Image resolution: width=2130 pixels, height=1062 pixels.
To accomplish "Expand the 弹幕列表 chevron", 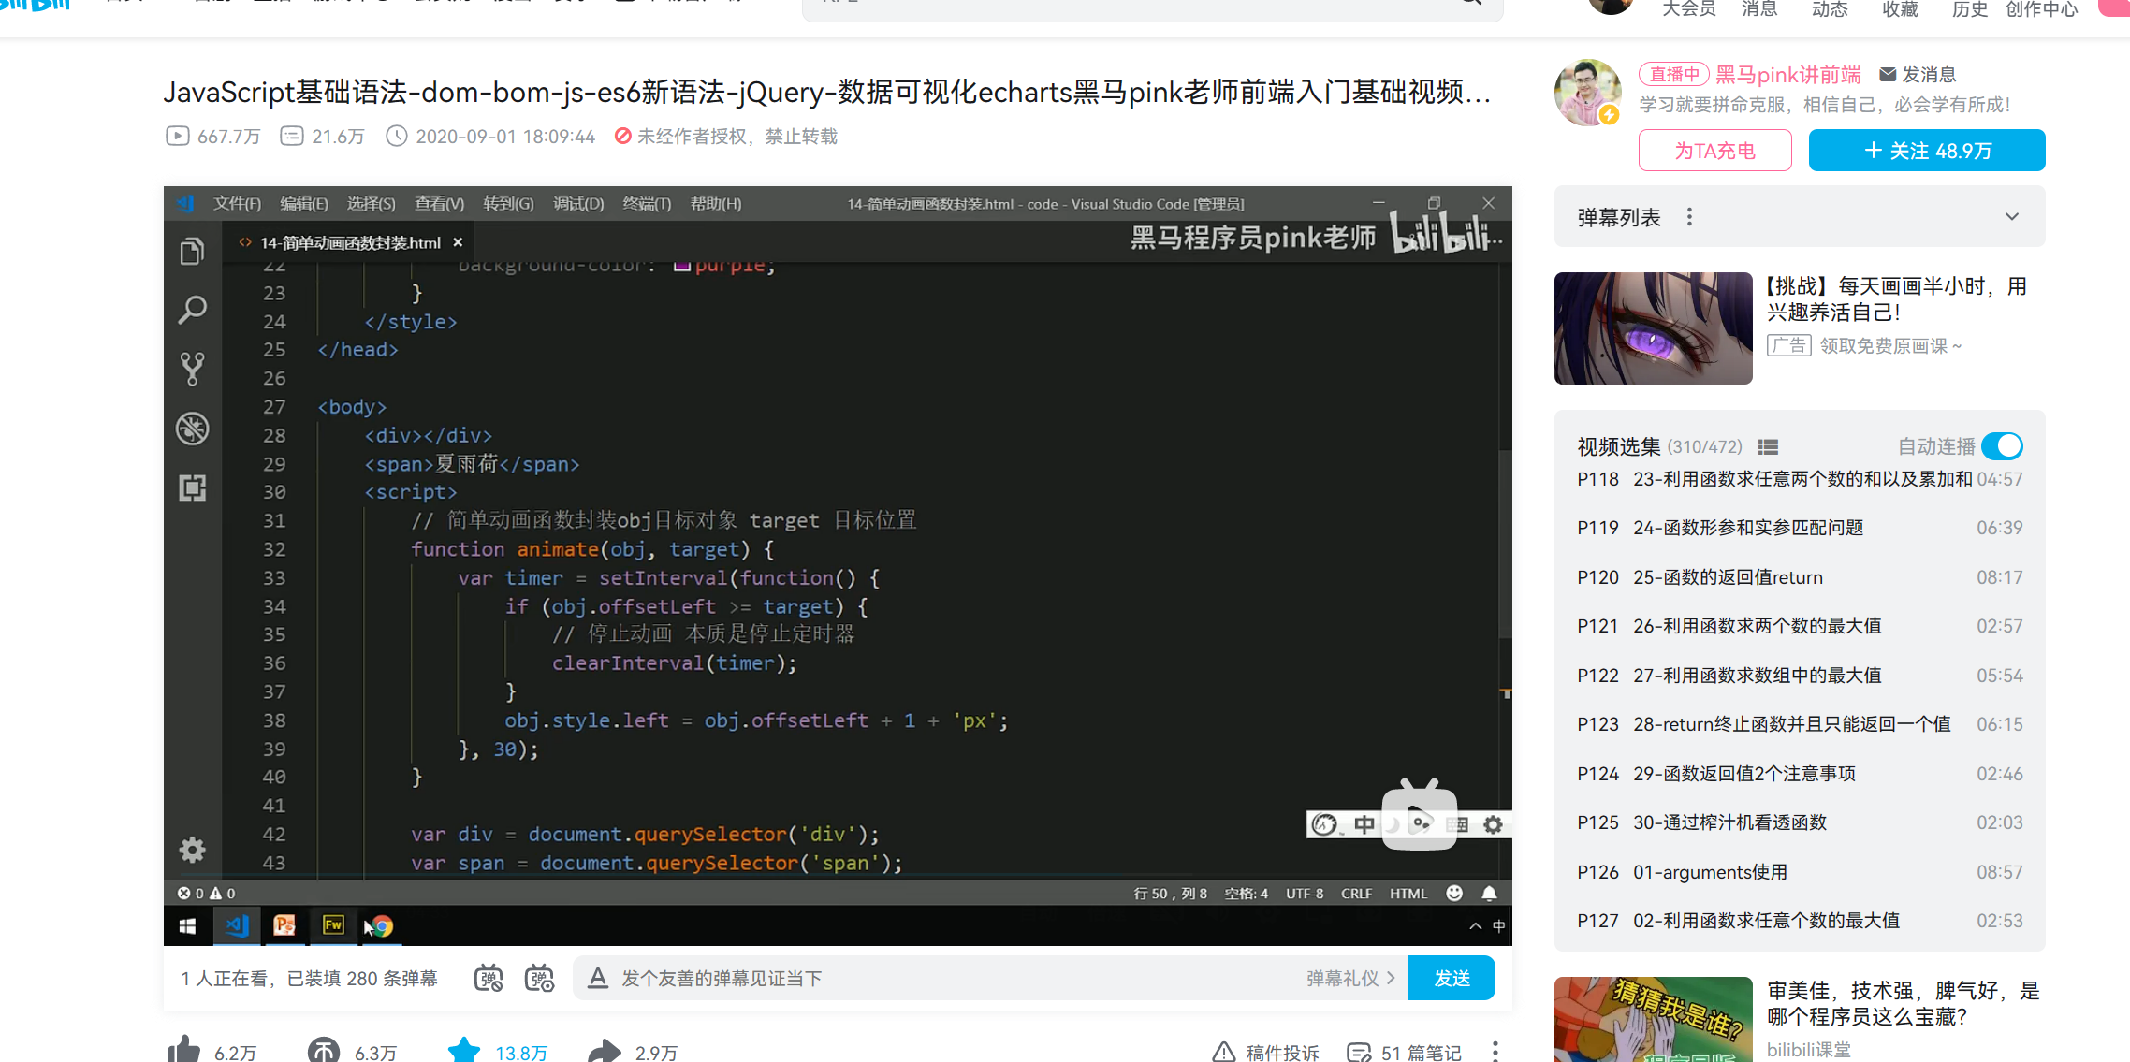I will point(2011,217).
